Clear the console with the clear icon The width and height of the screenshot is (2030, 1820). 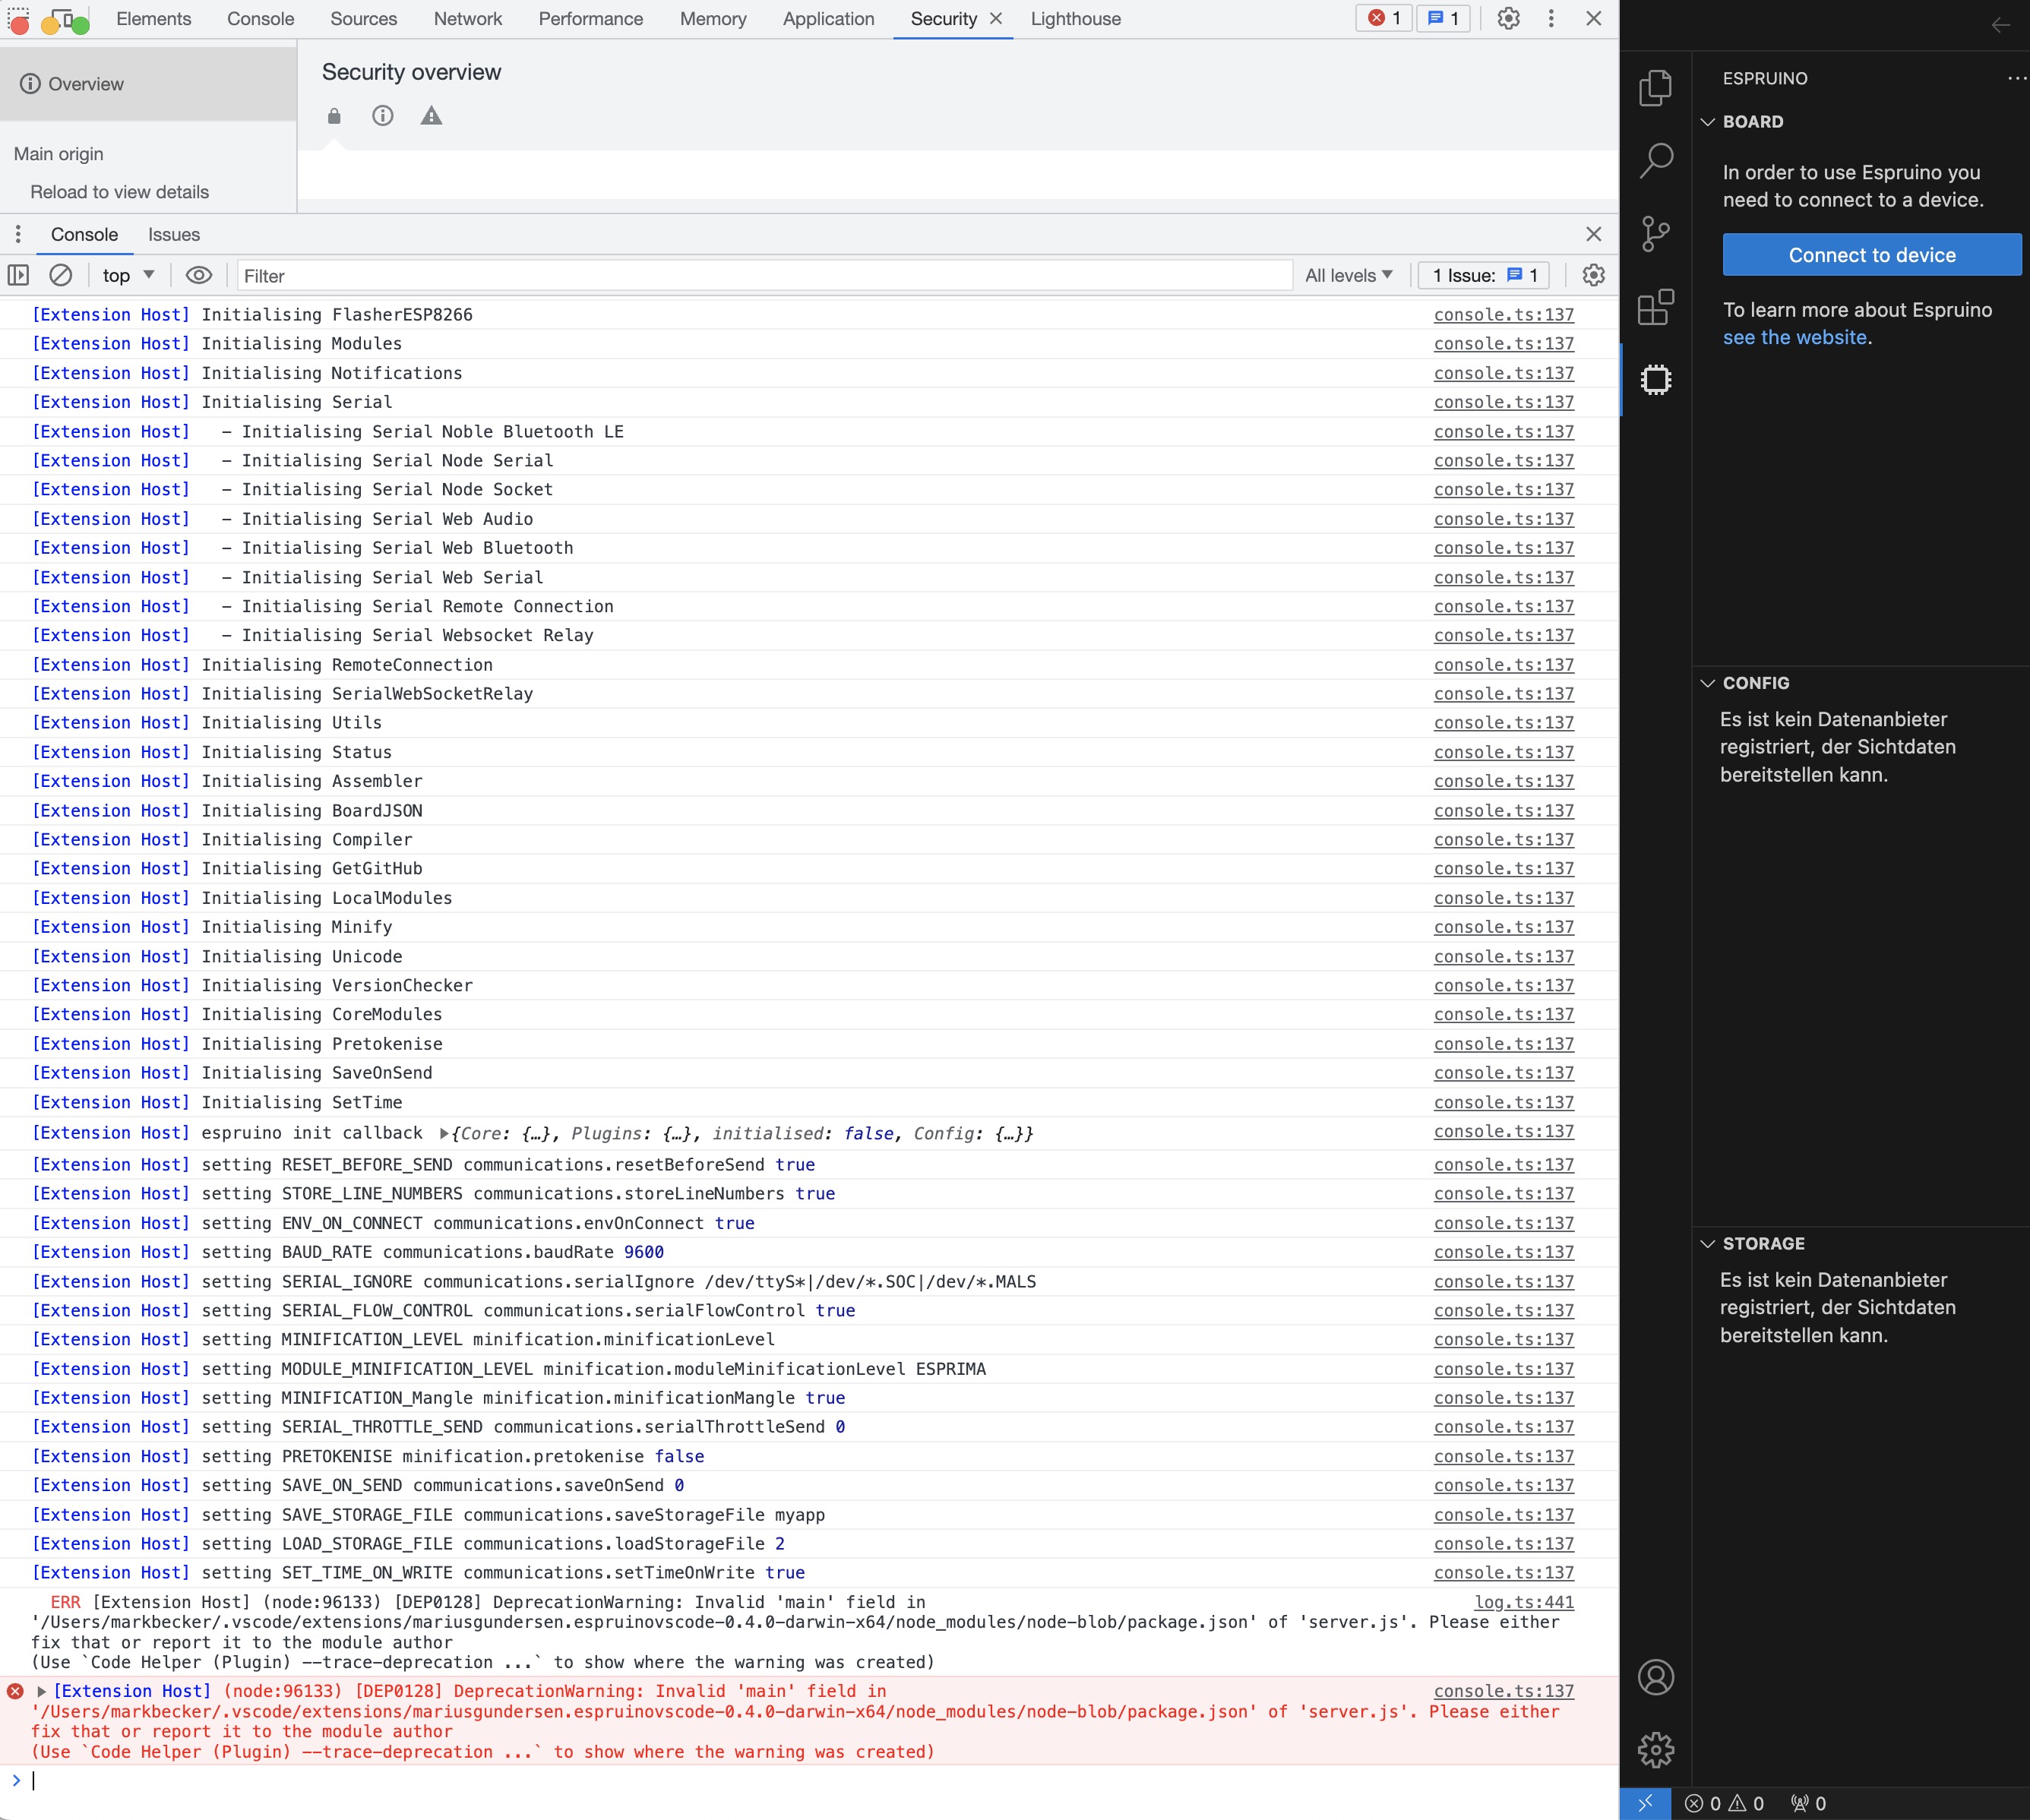[x=61, y=275]
